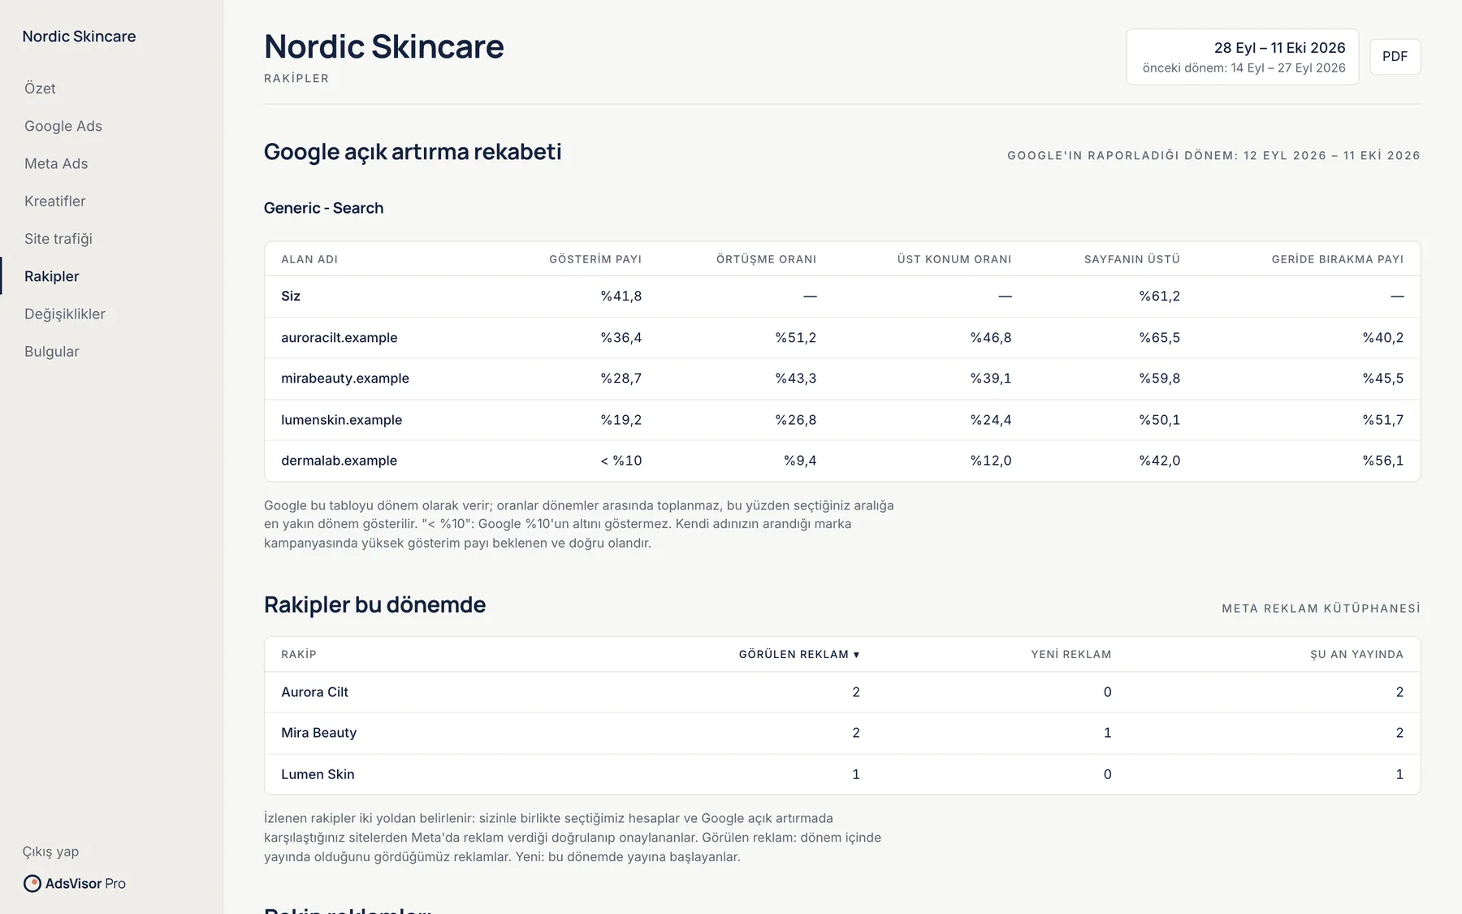Click the Siz row in auction table
Image resolution: width=1462 pixels, height=914 pixels.
tap(842, 297)
